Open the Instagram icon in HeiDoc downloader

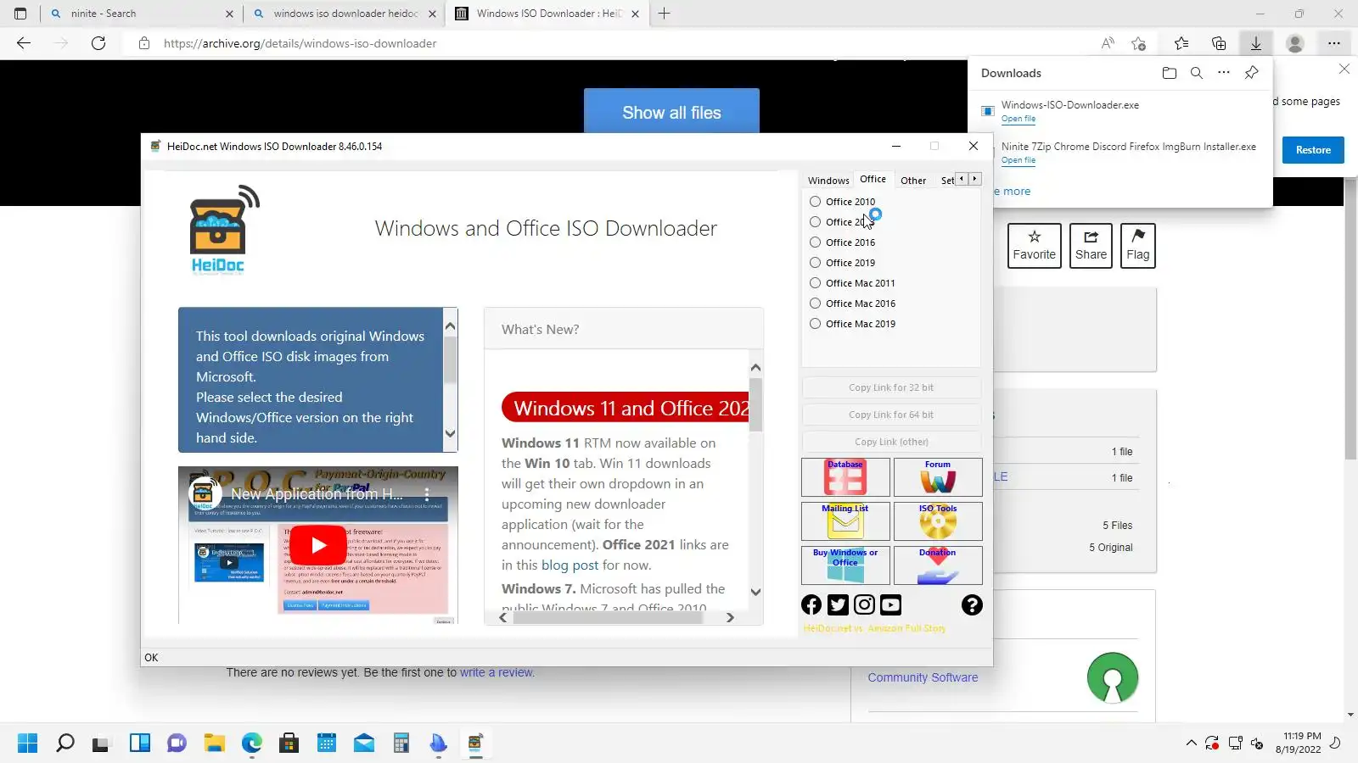tap(864, 604)
